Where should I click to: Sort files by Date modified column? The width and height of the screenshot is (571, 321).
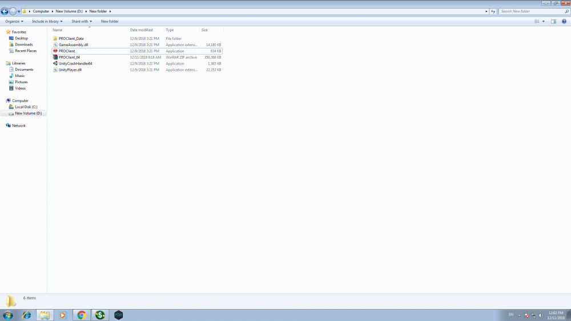coord(141,30)
